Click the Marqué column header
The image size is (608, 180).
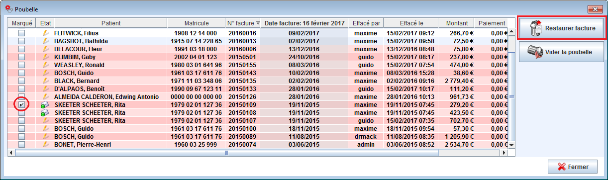[22, 23]
